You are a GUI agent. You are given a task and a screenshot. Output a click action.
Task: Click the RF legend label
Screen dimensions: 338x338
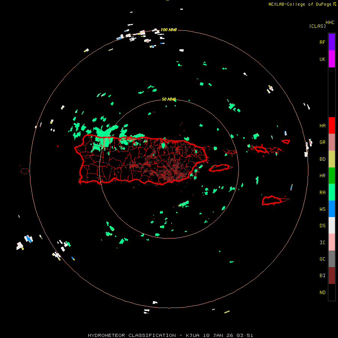(322, 42)
